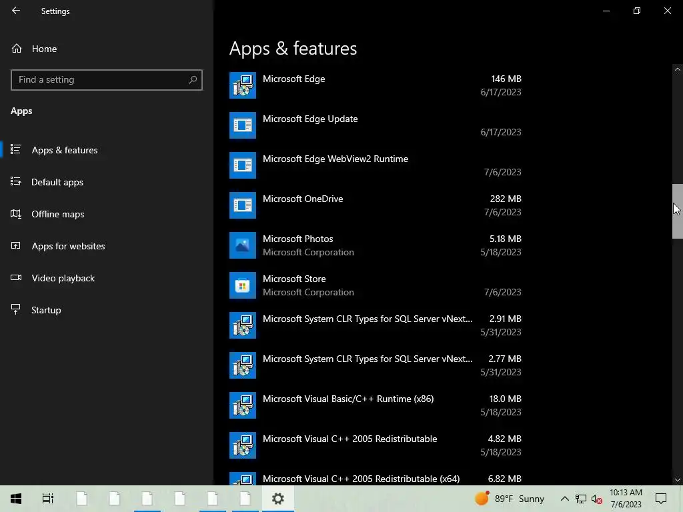Click icon of 2.91 MB SQL CLR Types

[x=243, y=325]
